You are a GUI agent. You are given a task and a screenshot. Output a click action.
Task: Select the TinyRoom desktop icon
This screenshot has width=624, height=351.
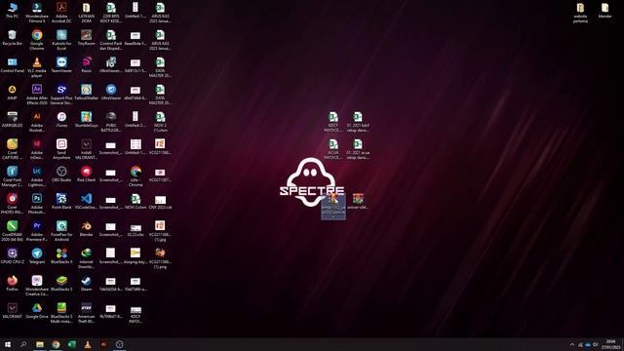point(87,38)
